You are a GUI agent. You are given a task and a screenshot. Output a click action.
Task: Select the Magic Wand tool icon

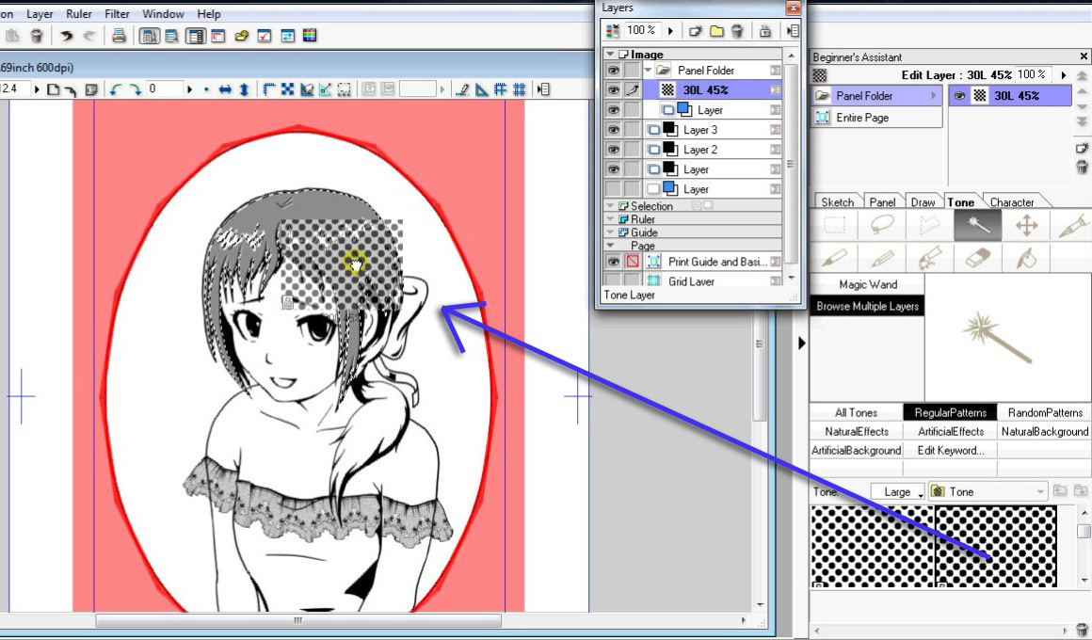click(978, 225)
